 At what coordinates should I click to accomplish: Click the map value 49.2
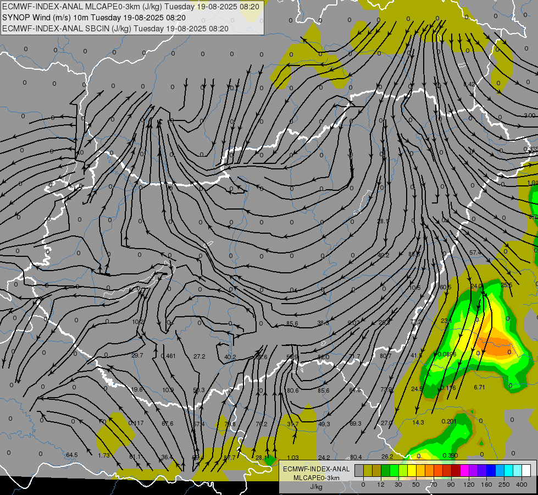(383, 255)
